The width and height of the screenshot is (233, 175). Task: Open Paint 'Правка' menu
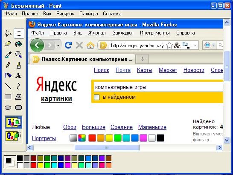pyautogui.click(x=30, y=14)
